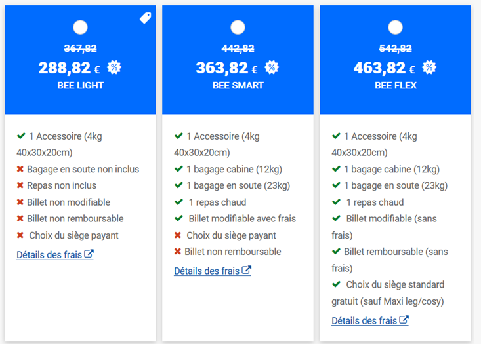Click the discount badge next to 463,82 €
Screen dimensions: 481x344
pos(429,67)
